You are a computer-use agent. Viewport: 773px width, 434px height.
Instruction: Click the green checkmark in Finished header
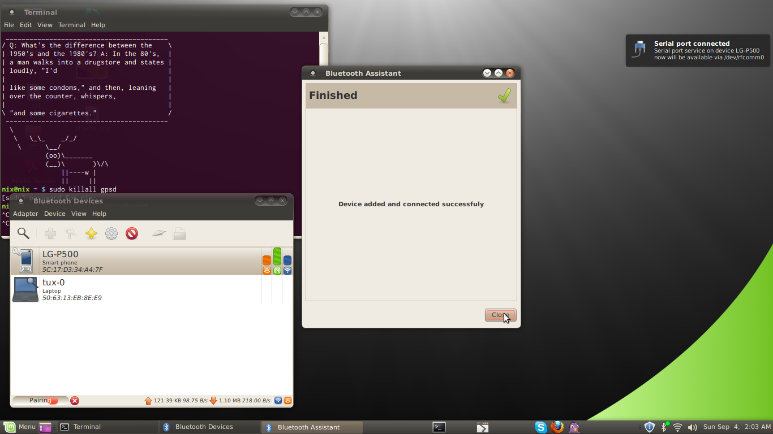[504, 96]
